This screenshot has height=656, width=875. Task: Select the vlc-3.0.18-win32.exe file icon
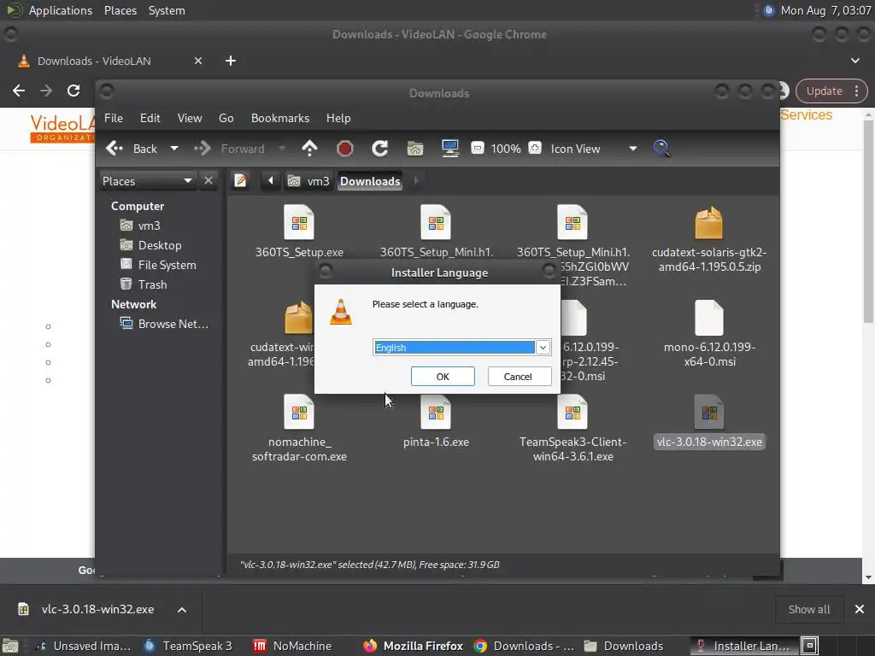pyautogui.click(x=708, y=413)
